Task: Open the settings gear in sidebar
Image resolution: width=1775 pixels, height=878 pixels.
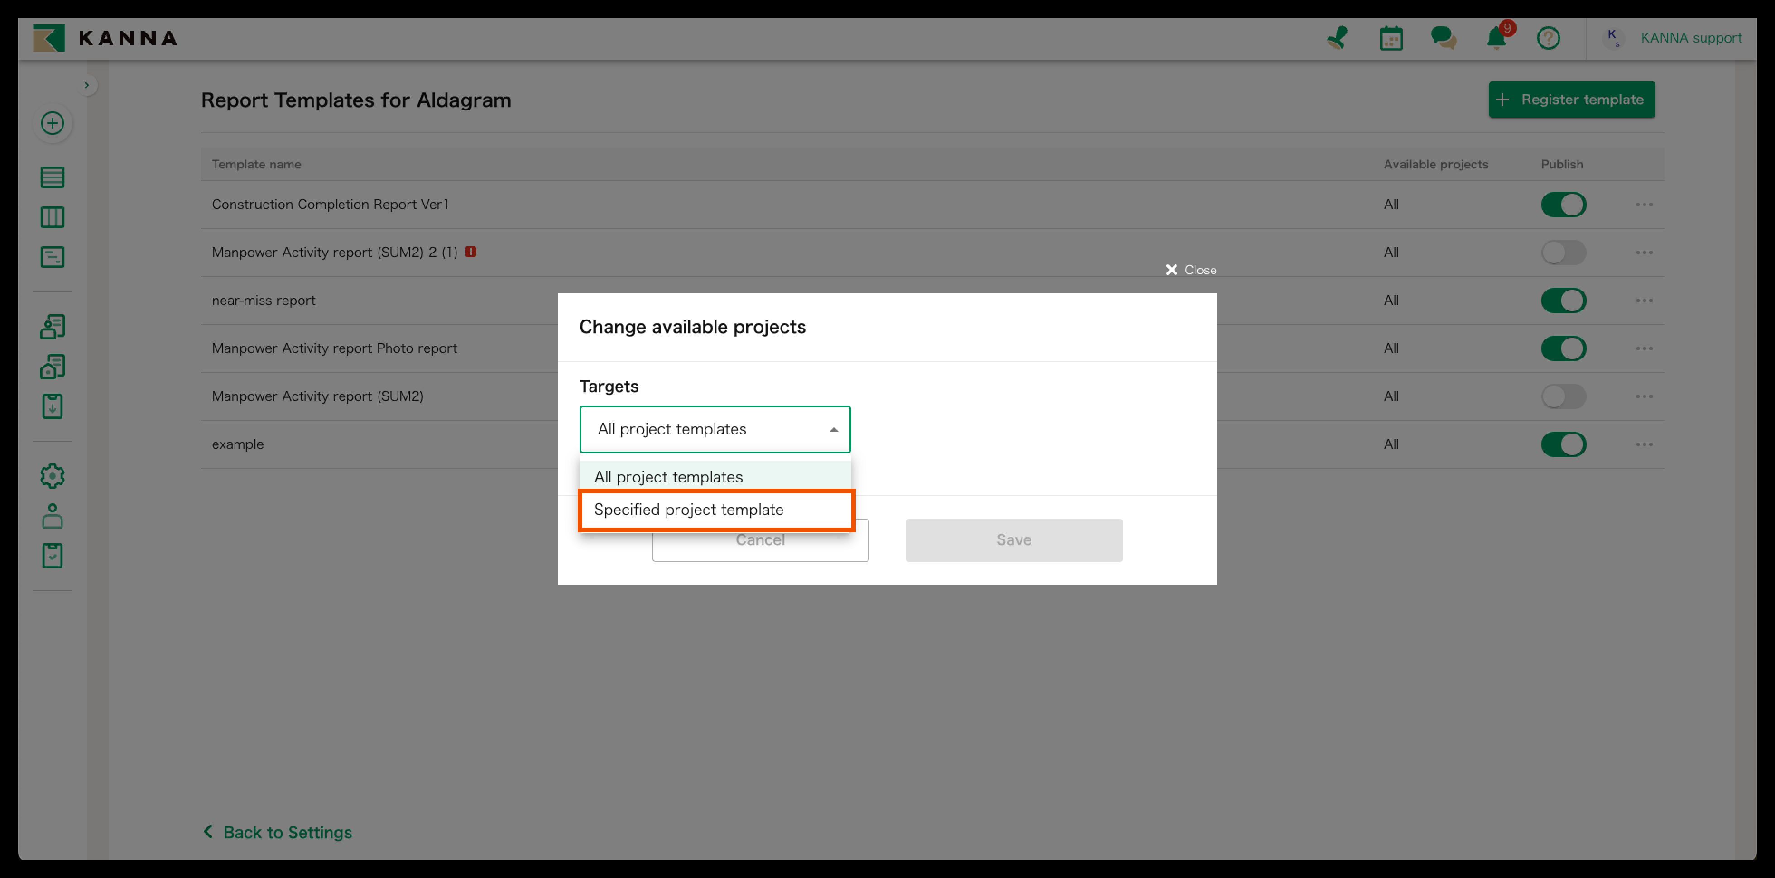Action: 53,476
